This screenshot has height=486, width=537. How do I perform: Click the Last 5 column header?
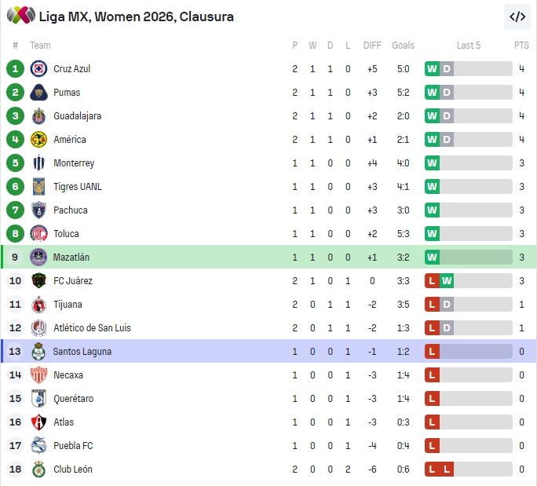[x=469, y=46]
